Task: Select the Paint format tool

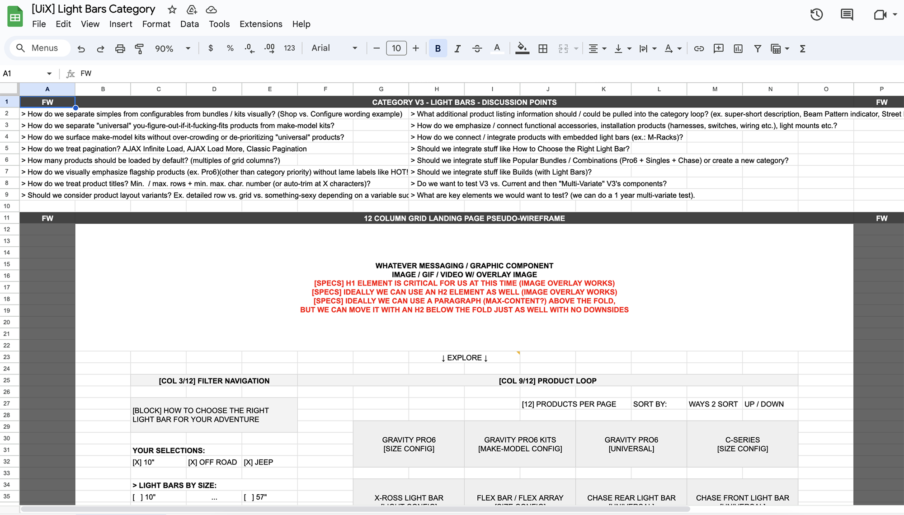Action: (x=139, y=48)
